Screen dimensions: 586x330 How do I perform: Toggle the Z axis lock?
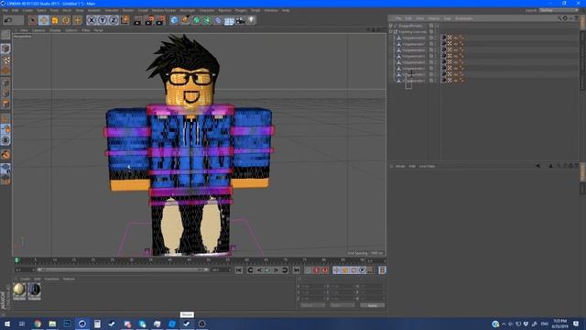pos(114,20)
